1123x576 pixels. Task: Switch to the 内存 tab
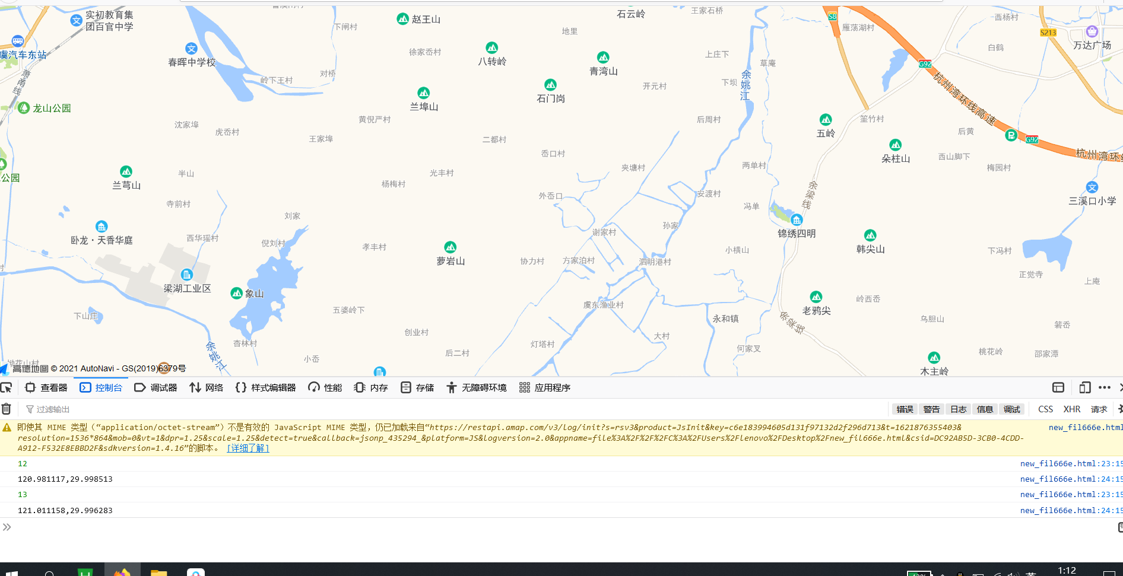pos(371,387)
